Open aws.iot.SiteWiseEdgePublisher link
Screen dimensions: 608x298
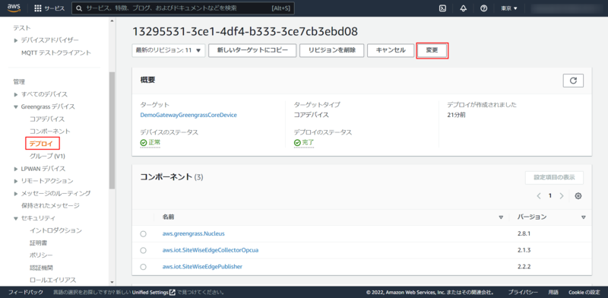pyautogui.click(x=202, y=267)
